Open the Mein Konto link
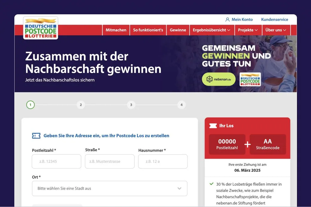The image size is (311, 207). click(x=242, y=20)
